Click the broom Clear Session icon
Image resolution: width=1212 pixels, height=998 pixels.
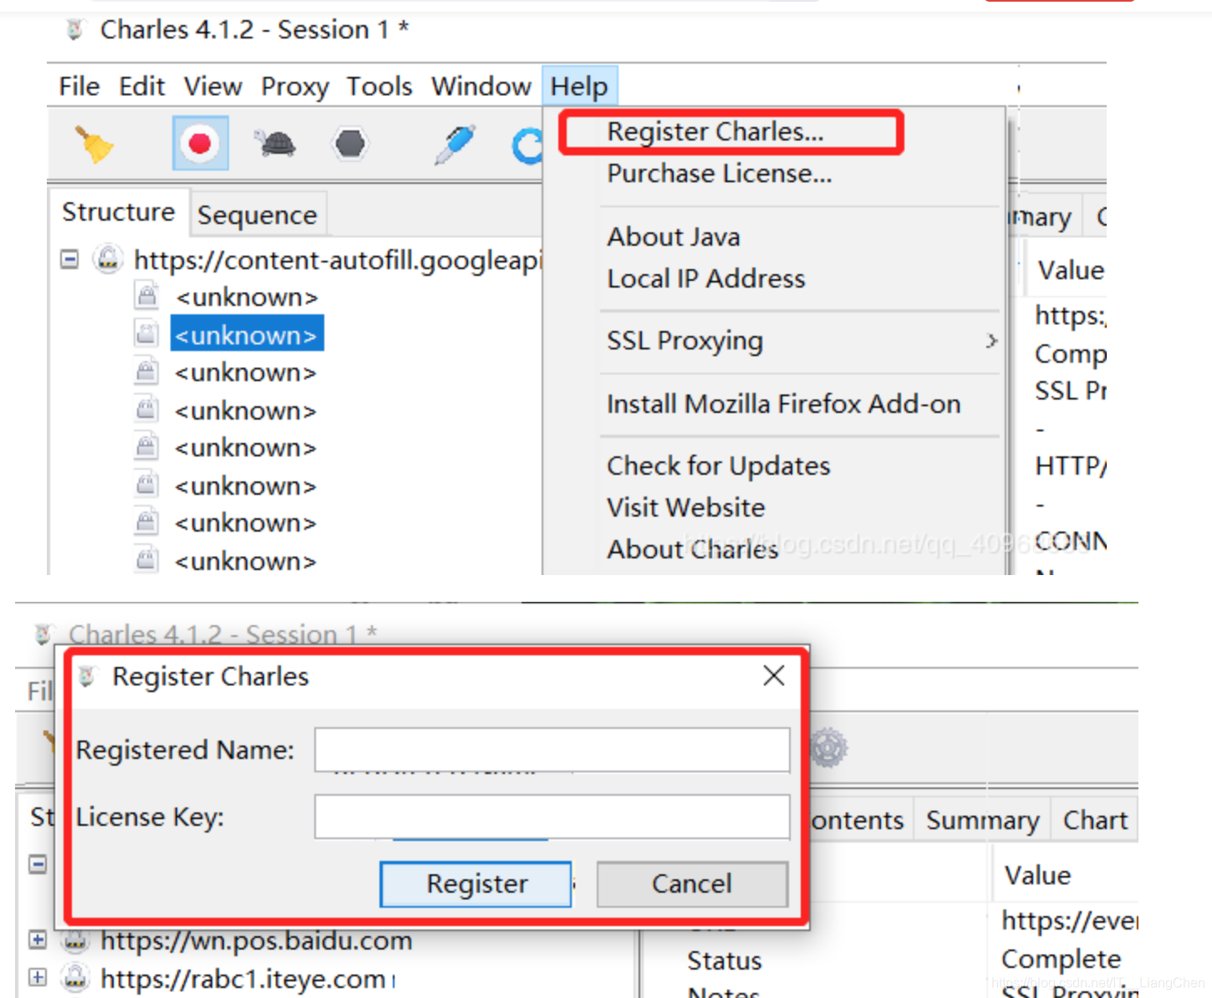(95, 145)
